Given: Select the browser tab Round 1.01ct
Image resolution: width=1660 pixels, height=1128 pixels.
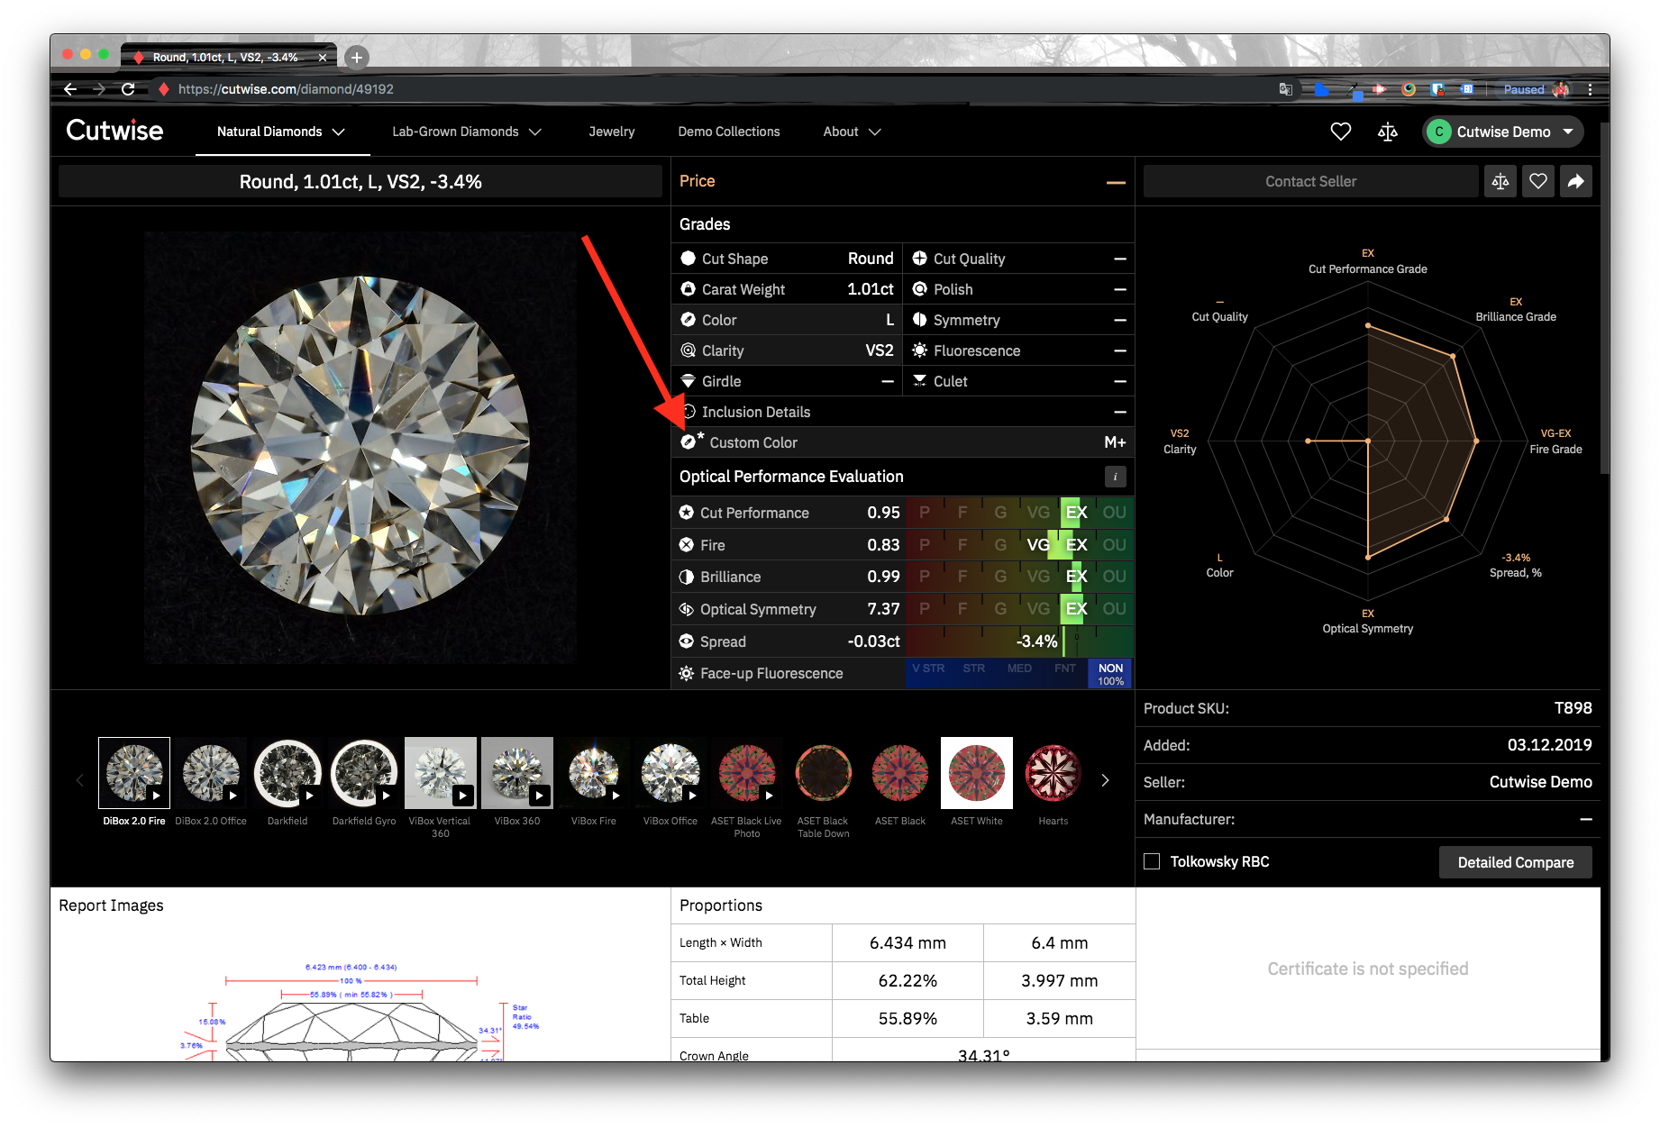Looking at the screenshot, I should coord(228,57).
